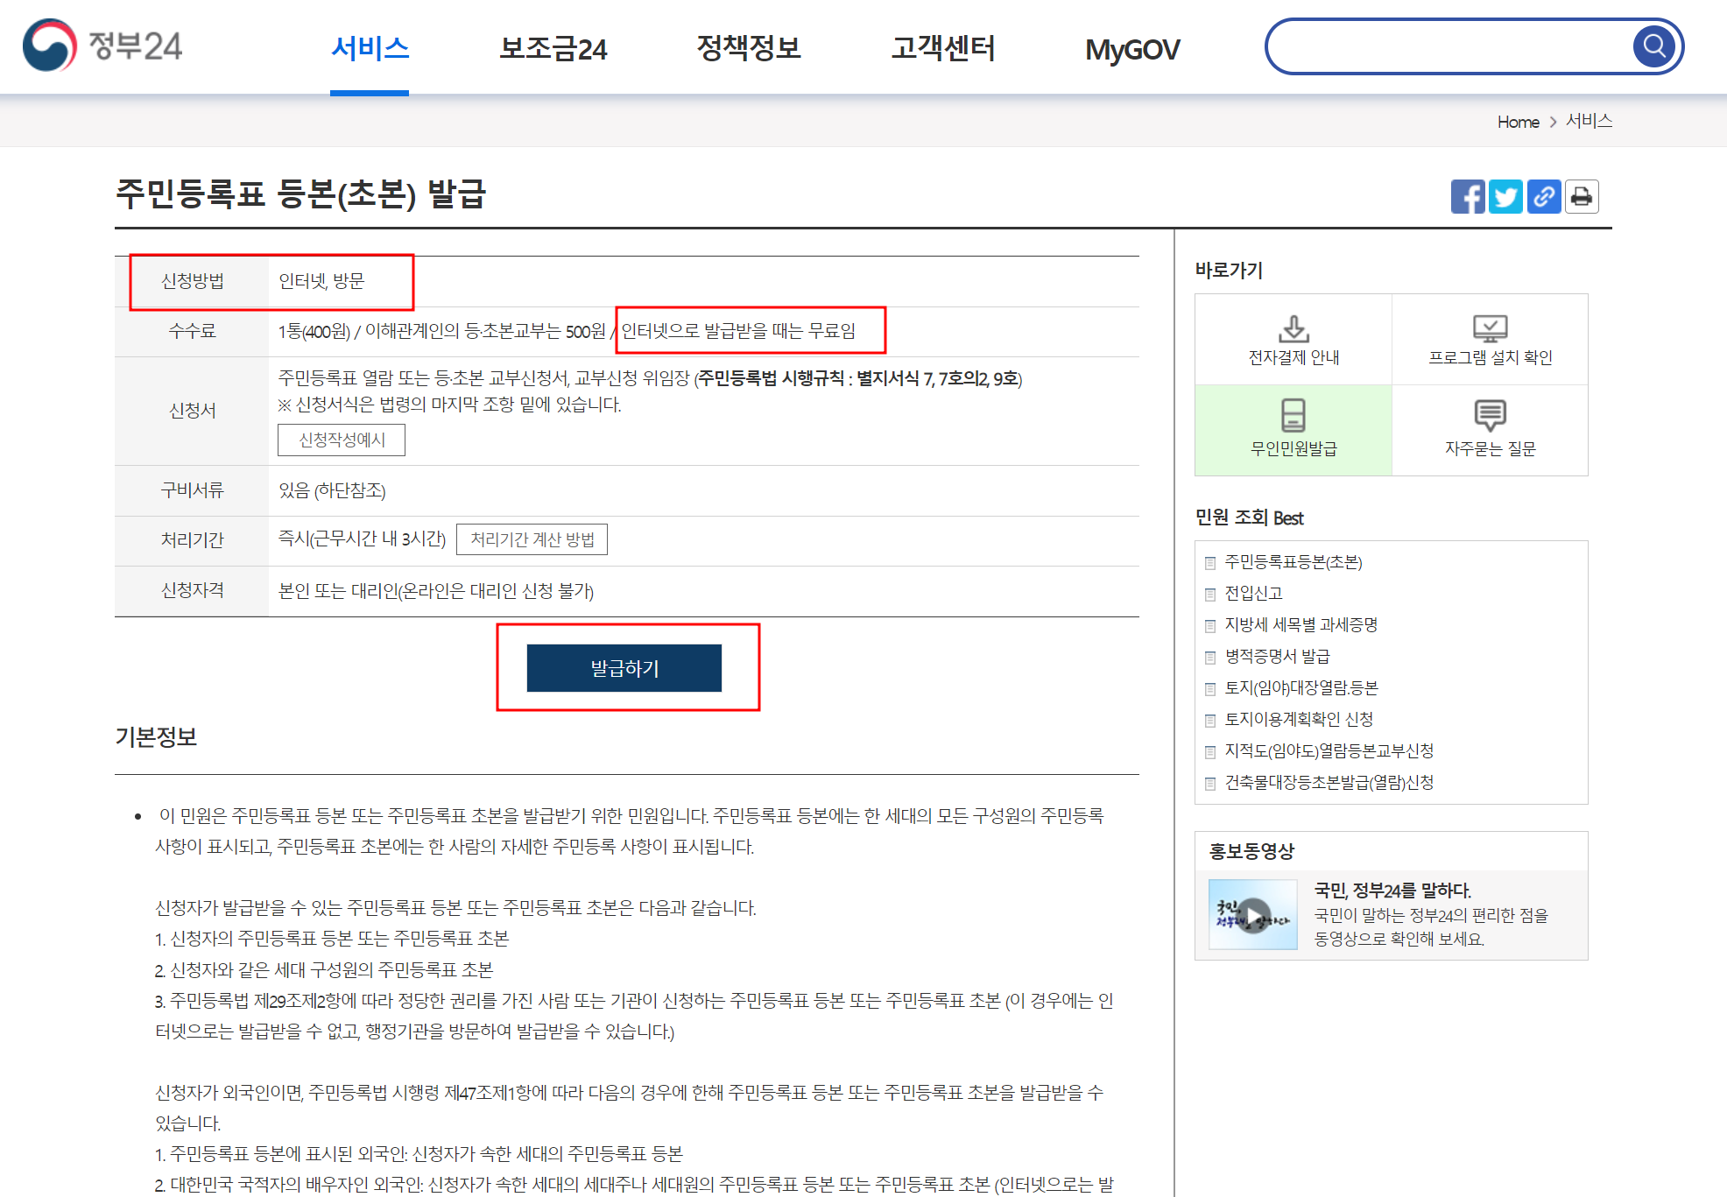
Task: Open the 보조금24 menu
Action: [x=553, y=48]
